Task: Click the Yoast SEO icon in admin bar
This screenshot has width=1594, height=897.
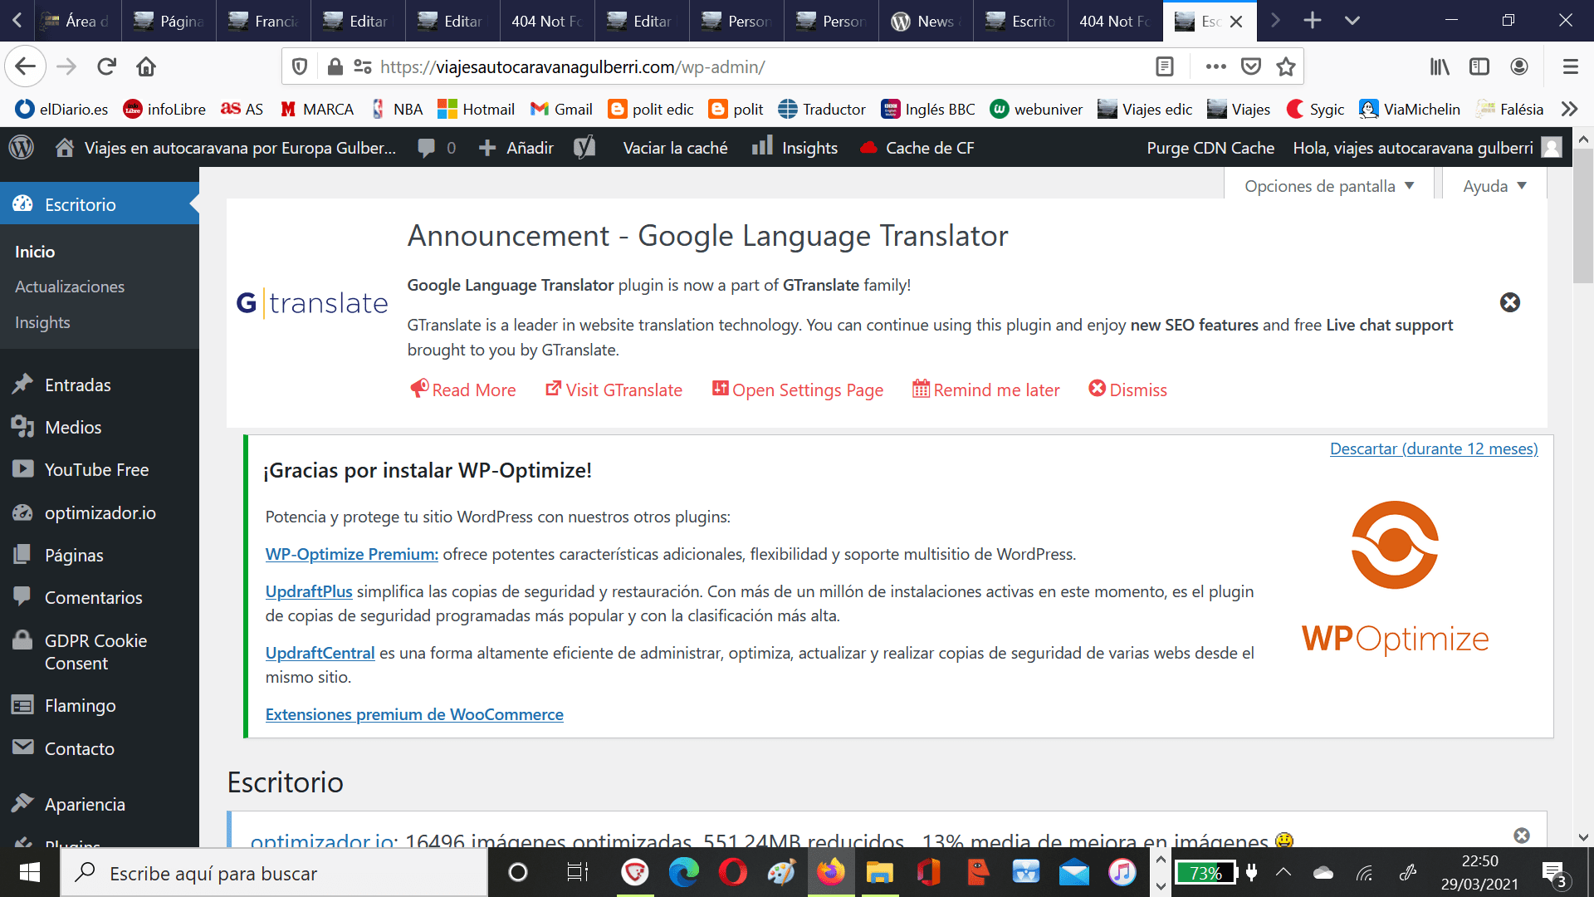Action: [x=584, y=148]
